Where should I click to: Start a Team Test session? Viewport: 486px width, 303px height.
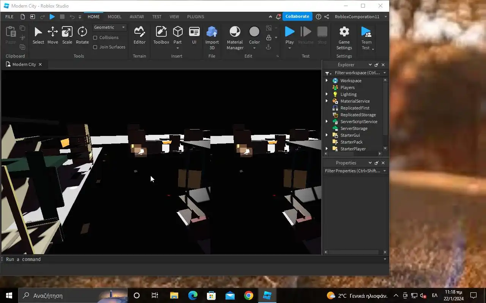[x=366, y=38]
